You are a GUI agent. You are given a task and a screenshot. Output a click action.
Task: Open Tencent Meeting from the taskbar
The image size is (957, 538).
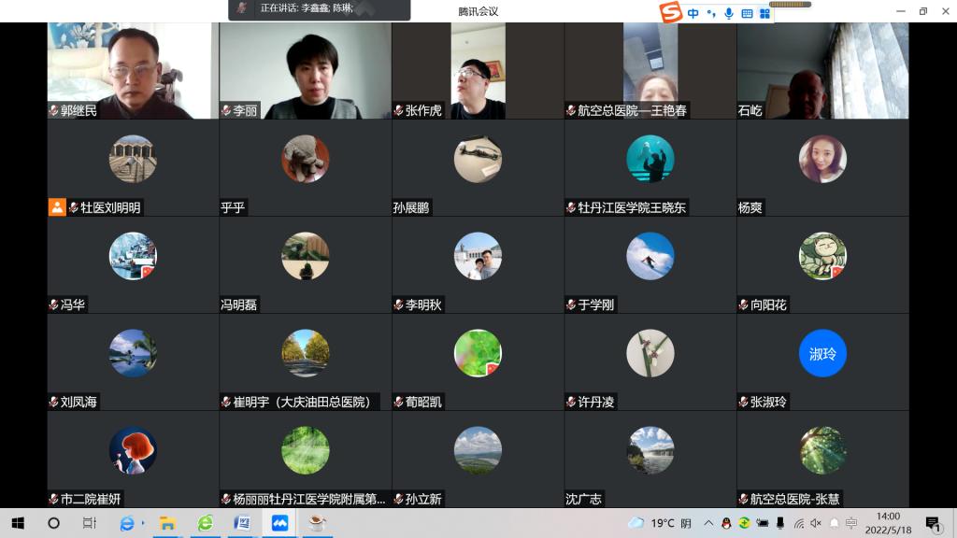click(279, 523)
